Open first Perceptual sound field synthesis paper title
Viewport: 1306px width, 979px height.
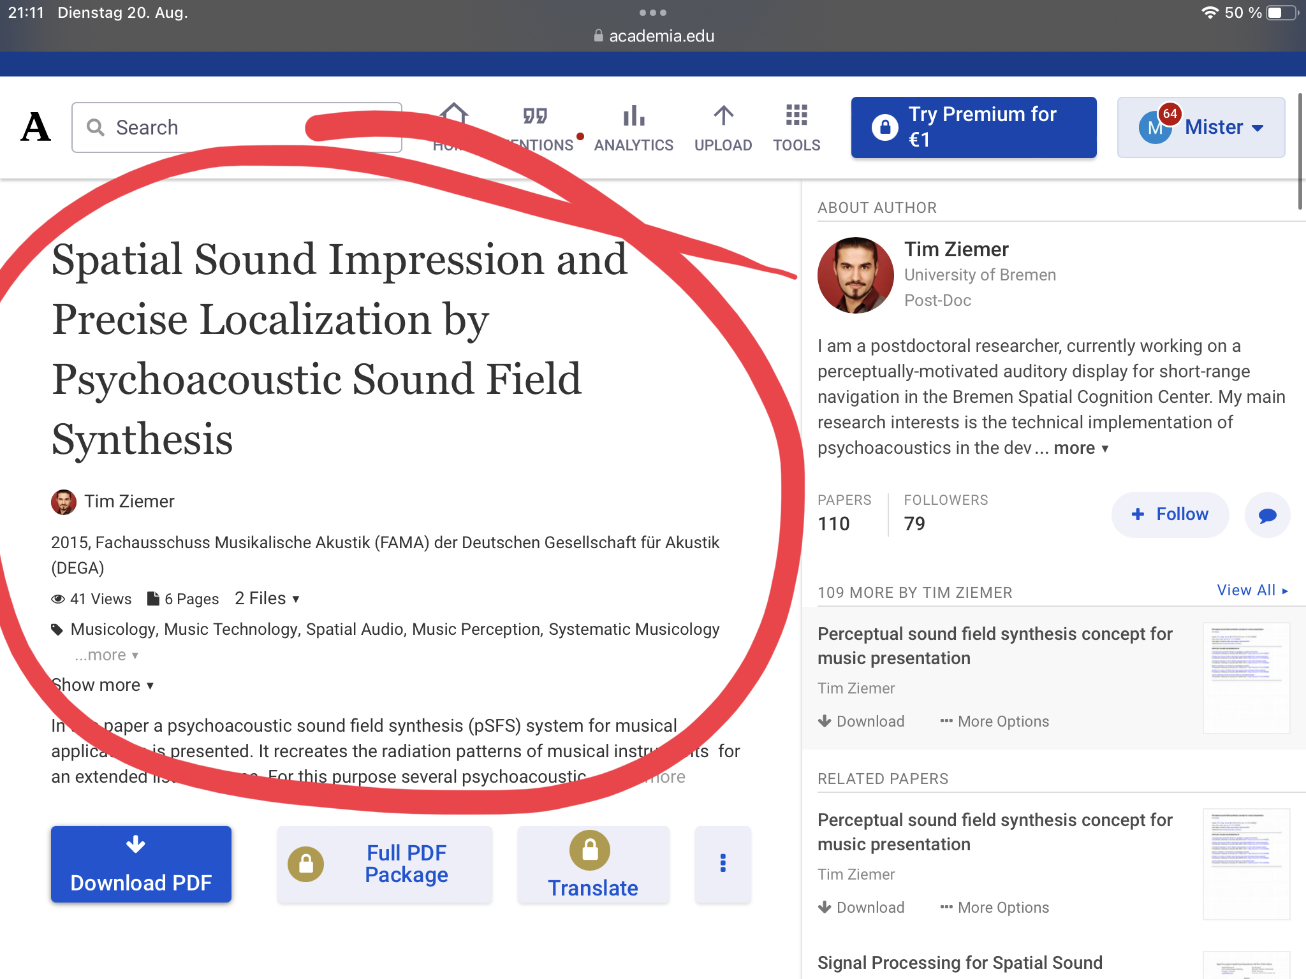[x=995, y=646]
